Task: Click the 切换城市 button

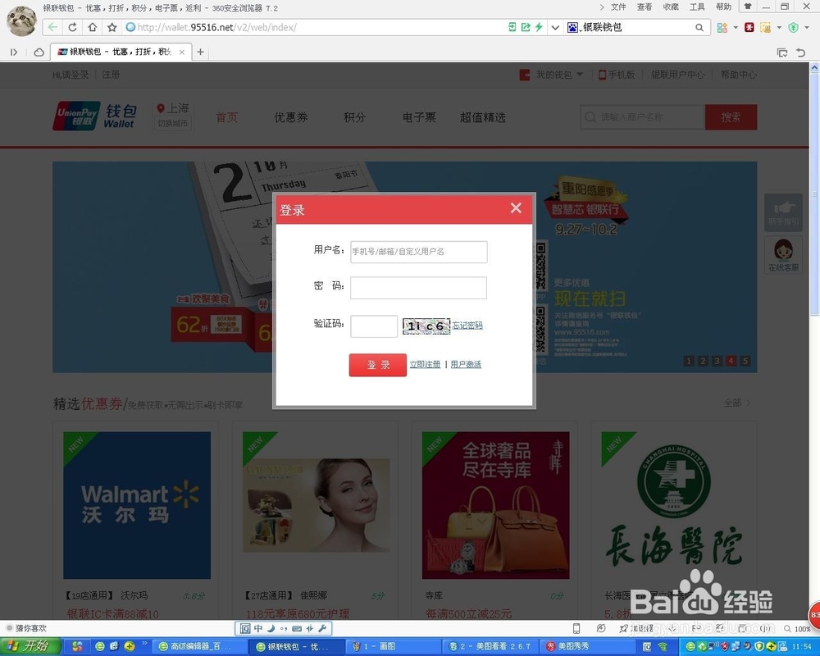Action: (172, 124)
